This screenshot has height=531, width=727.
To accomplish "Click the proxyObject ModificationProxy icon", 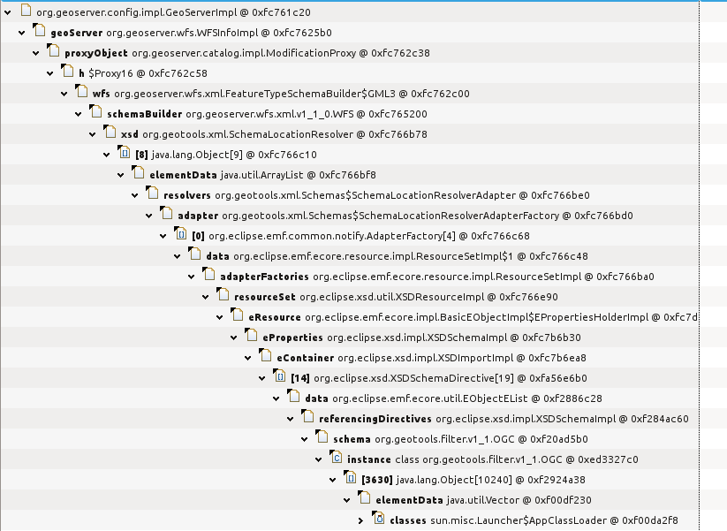I will pyautogui.click(x=54, y=51).
